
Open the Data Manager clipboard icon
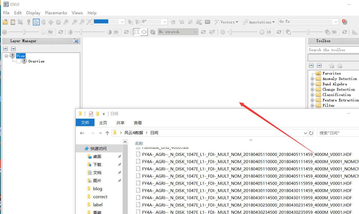point(13,22)
